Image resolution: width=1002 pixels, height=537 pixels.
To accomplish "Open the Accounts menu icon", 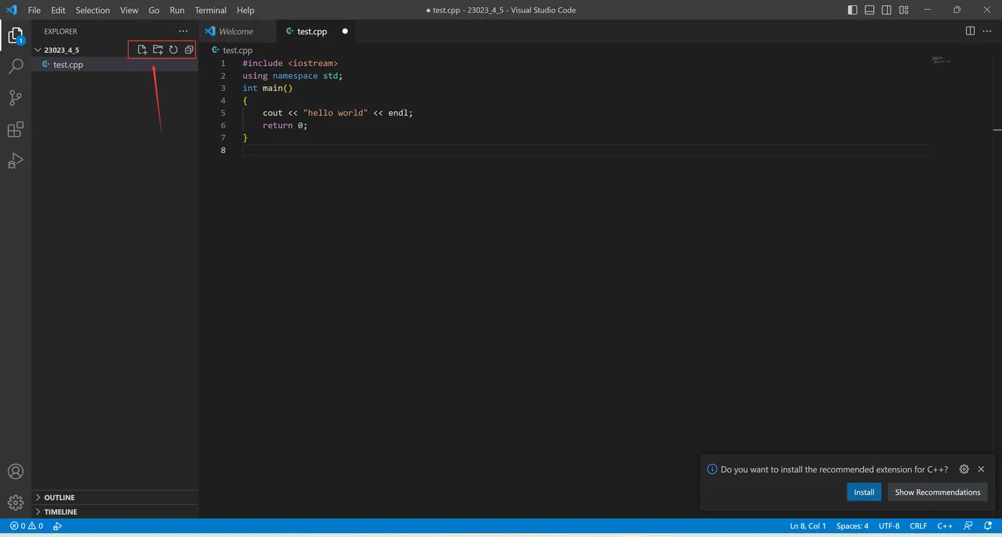I will coord(15,472).
